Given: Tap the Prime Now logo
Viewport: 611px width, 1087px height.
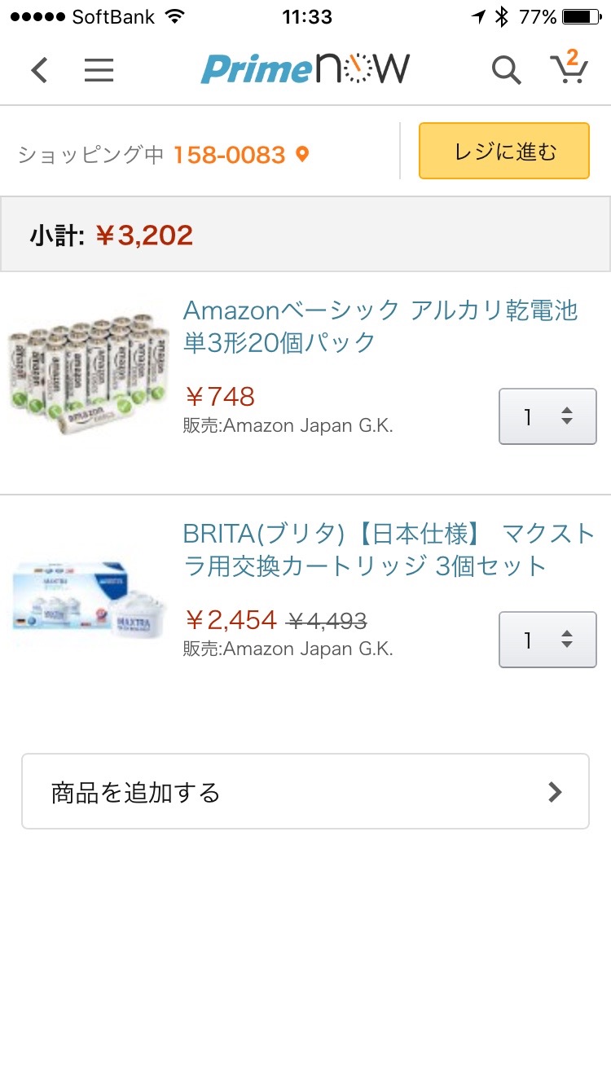Looking at the screenshot, I should pos(305,69).
